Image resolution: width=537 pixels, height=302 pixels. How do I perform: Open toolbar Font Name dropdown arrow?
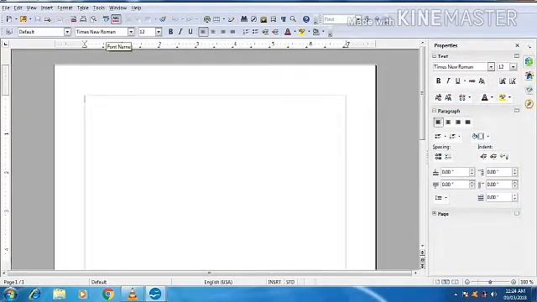coord(131,32)
